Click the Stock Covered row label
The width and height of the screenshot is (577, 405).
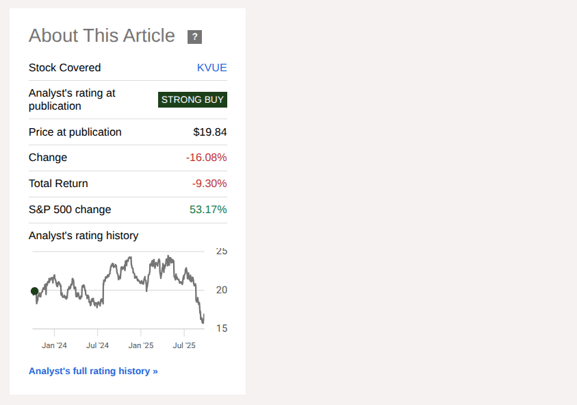pos(64,67)
